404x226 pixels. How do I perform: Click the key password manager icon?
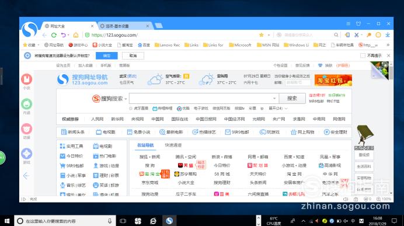pyautogui.click(x=369, y=35)
